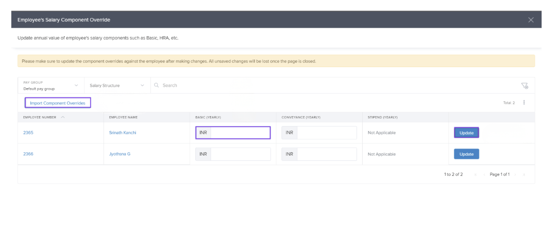The height and width of the screenshot is (229, 554).
Task: Go to the last page arrow
Action: (524, 175)
